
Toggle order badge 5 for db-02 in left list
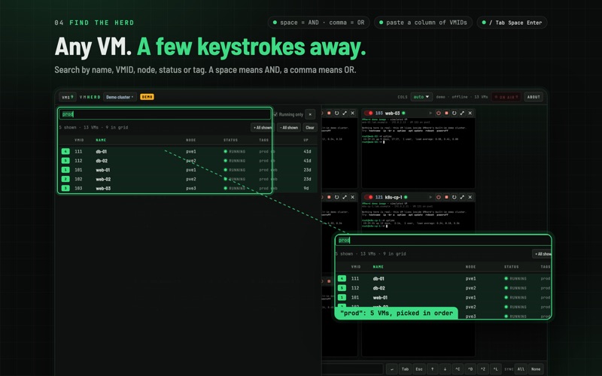(x=65, y=161)
